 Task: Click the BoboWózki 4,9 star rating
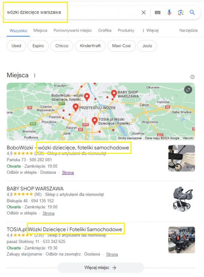(x=20, y=153)
